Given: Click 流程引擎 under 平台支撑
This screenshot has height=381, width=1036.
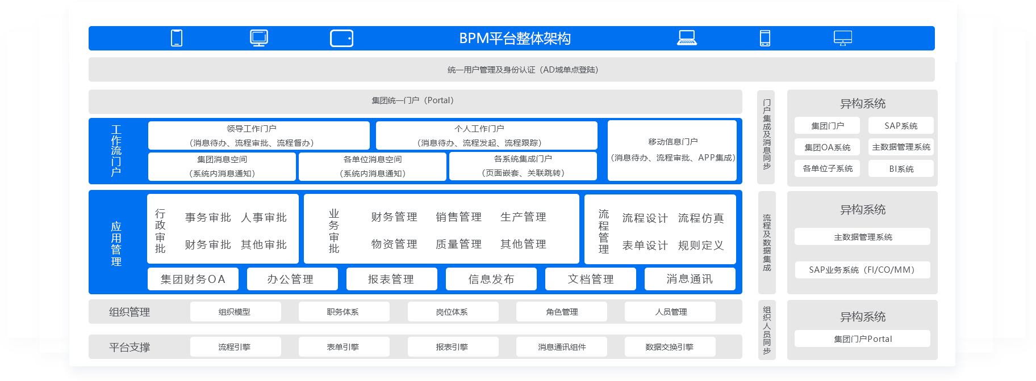Looking at the screenshot, I should tap(235, 347).
